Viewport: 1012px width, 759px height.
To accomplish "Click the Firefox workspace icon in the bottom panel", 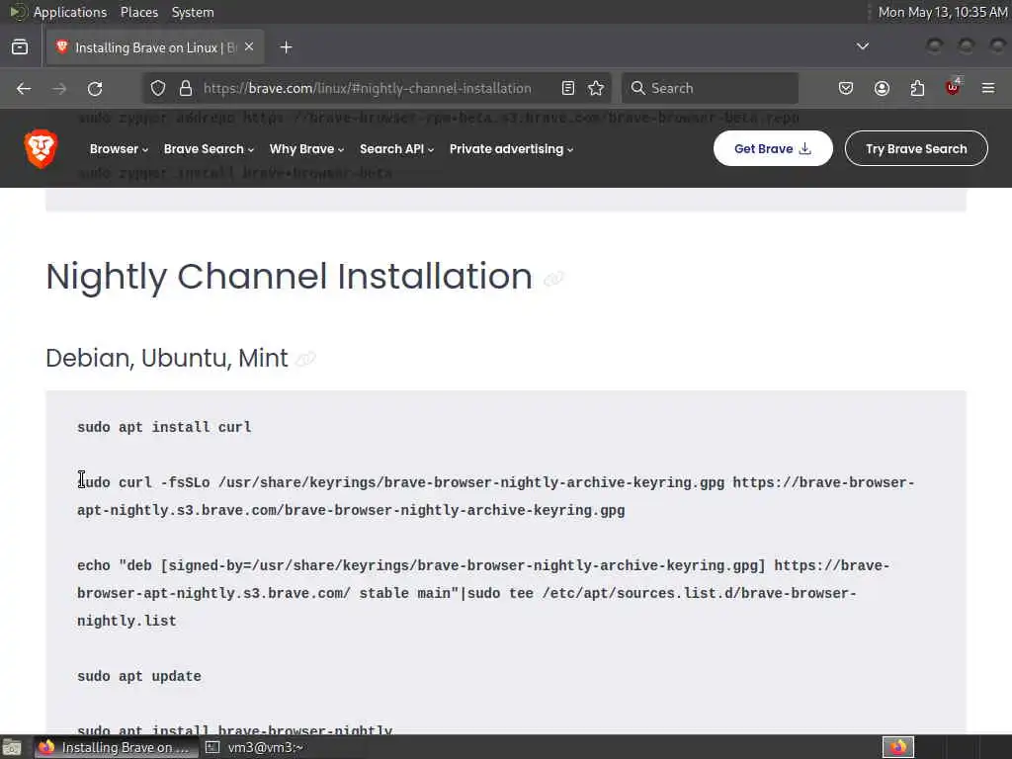I will (898, 747).
